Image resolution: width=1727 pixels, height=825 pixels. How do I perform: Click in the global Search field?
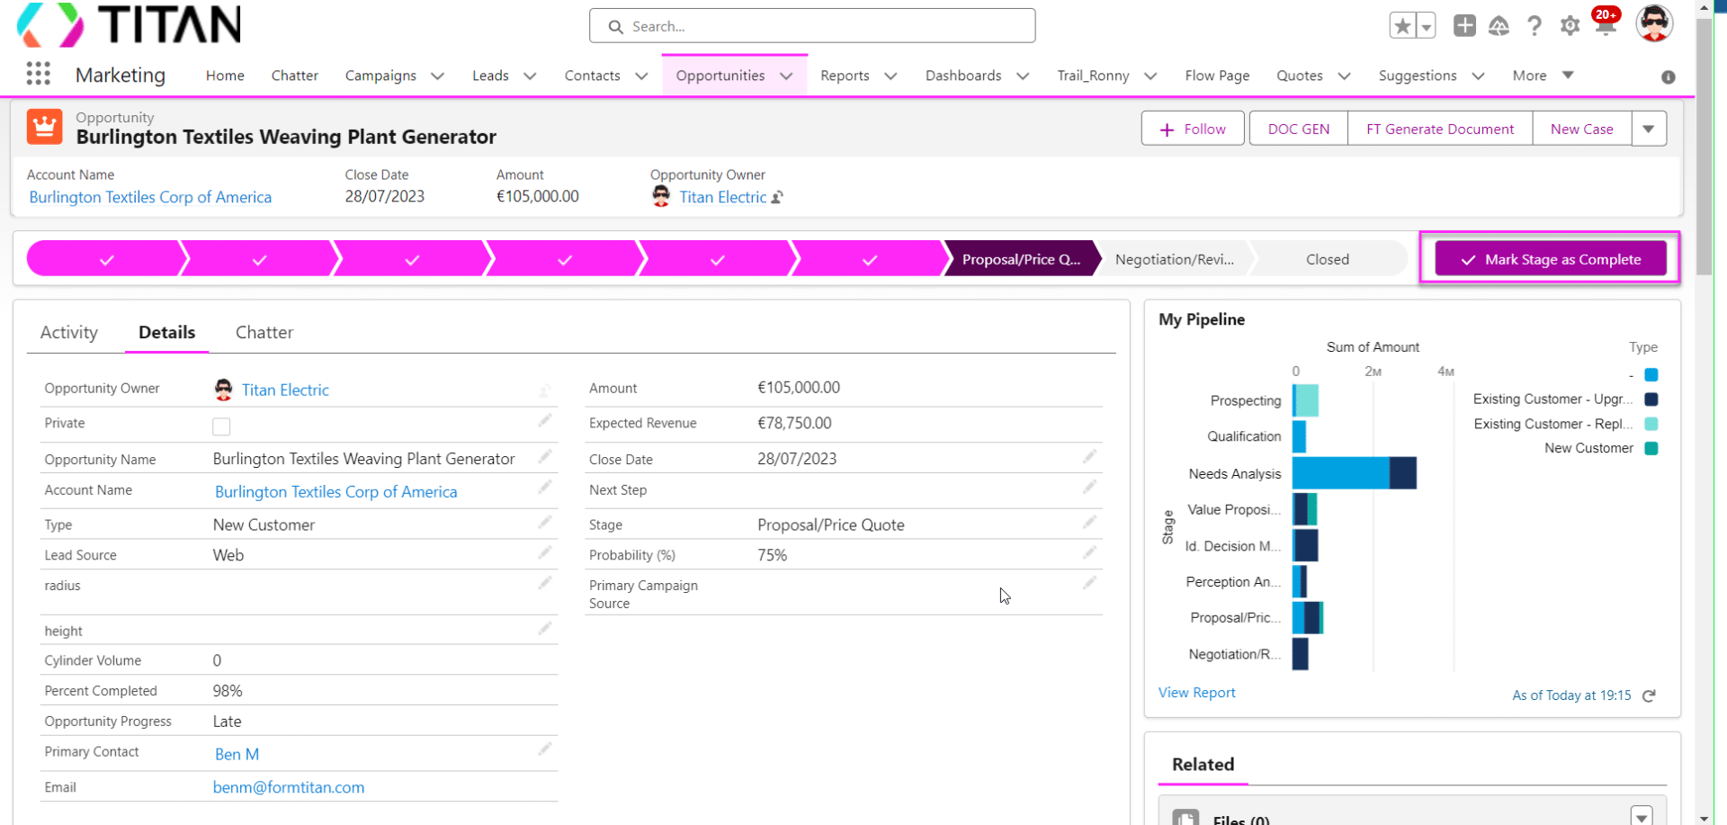click(812, 26)
